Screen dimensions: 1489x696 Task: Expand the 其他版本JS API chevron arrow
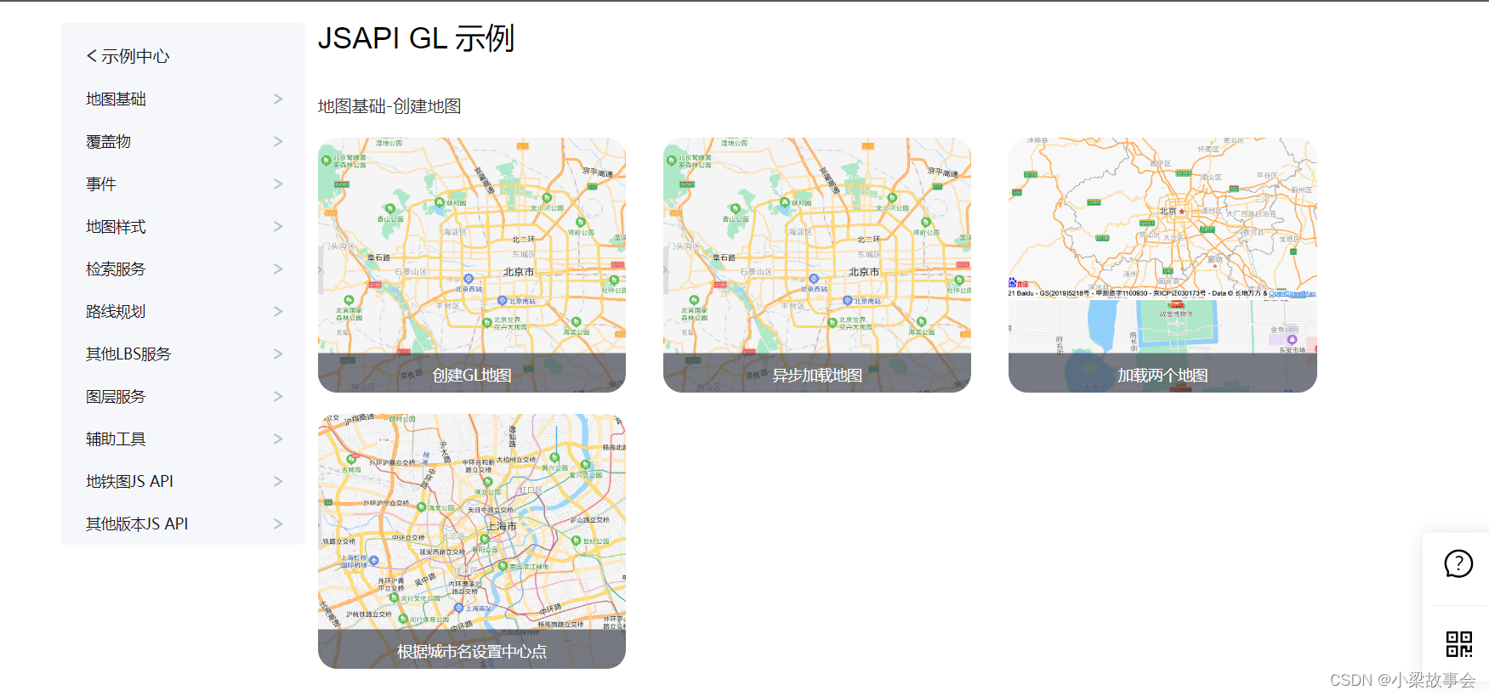[x=278, y=524]
